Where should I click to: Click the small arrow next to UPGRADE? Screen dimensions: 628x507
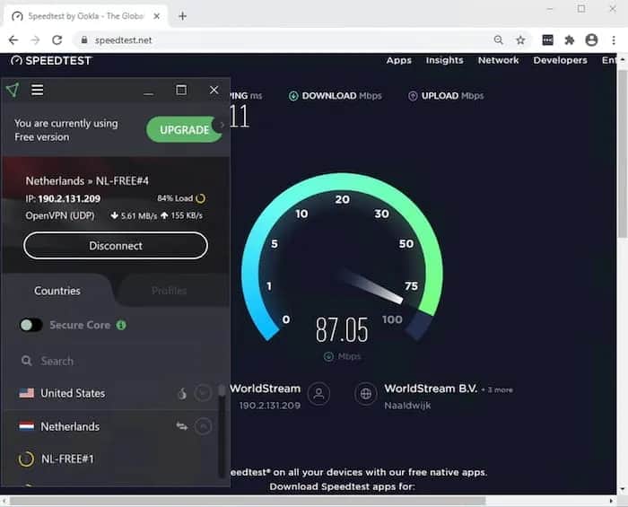click(x=222, y=125)
